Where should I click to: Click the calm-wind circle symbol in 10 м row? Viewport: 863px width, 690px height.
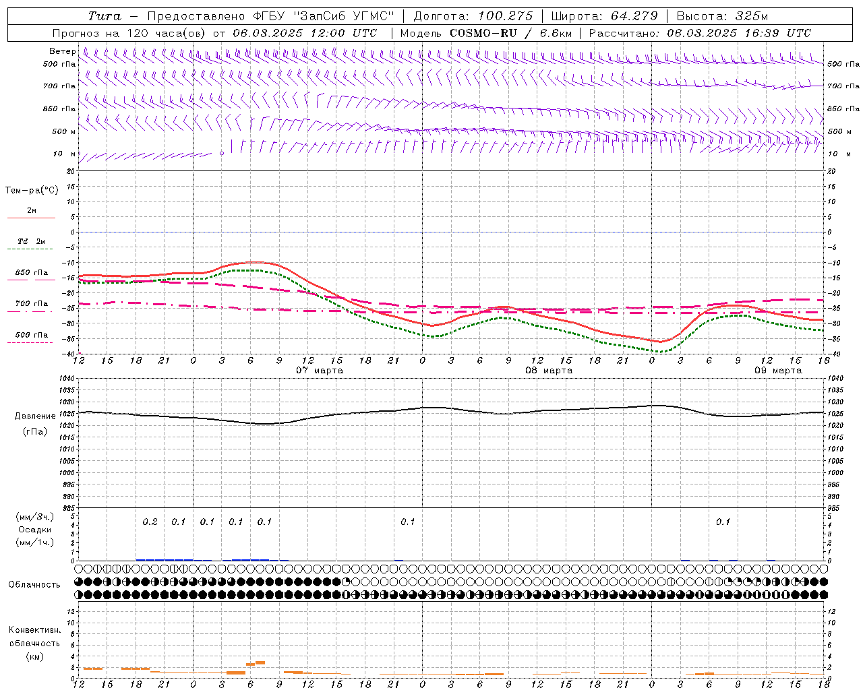(222, 154)
